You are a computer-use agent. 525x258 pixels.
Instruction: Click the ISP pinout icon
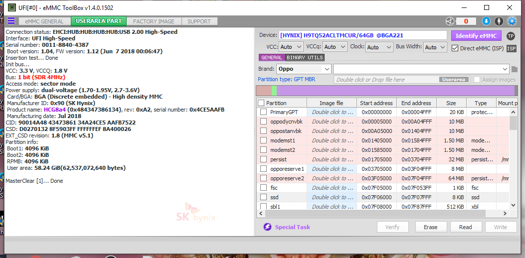coord(511,48)
